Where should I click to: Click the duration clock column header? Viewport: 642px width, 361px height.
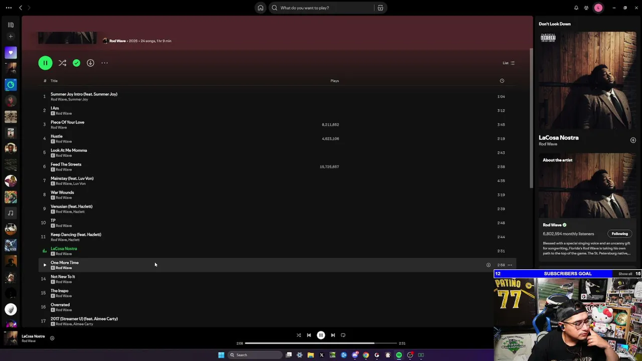click(x=502, y=81)
